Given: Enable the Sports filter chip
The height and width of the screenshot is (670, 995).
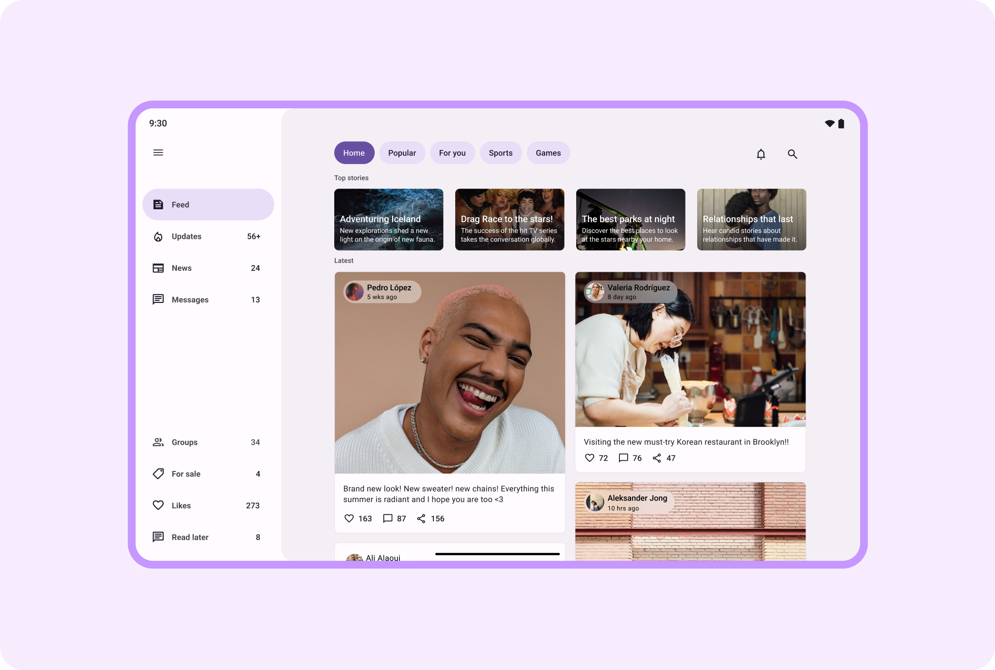Looking at the screenshot, I should coord(500,153).
